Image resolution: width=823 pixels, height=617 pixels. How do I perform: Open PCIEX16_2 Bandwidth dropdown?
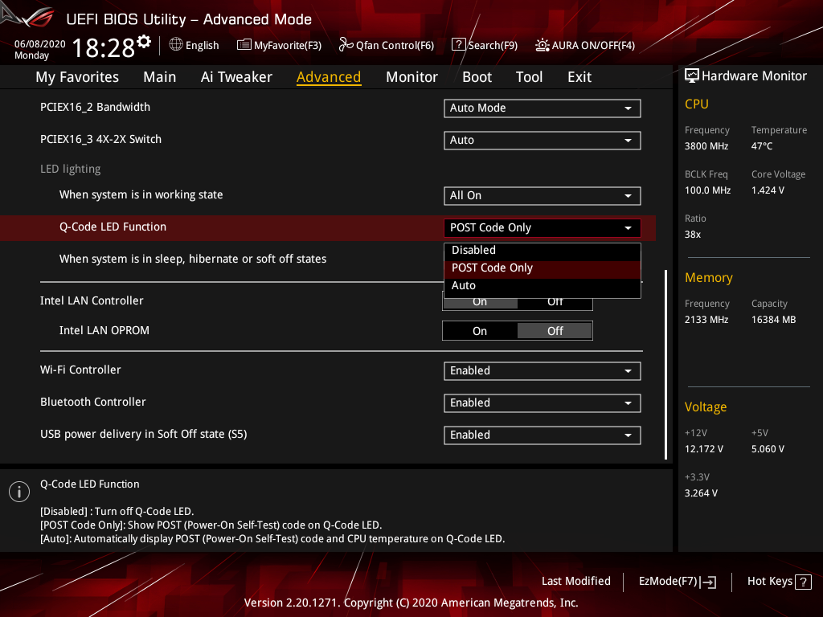(543, 108)
